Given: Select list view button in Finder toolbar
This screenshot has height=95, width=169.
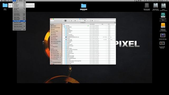Looking at the screenshot, I should 65,21.
